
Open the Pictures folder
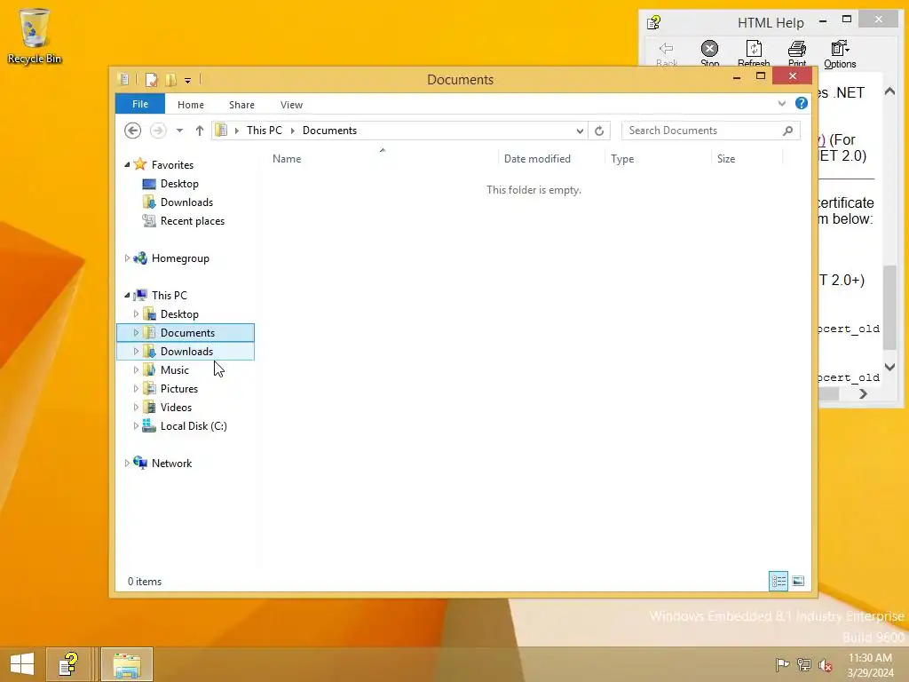click(x=178, y=389)
